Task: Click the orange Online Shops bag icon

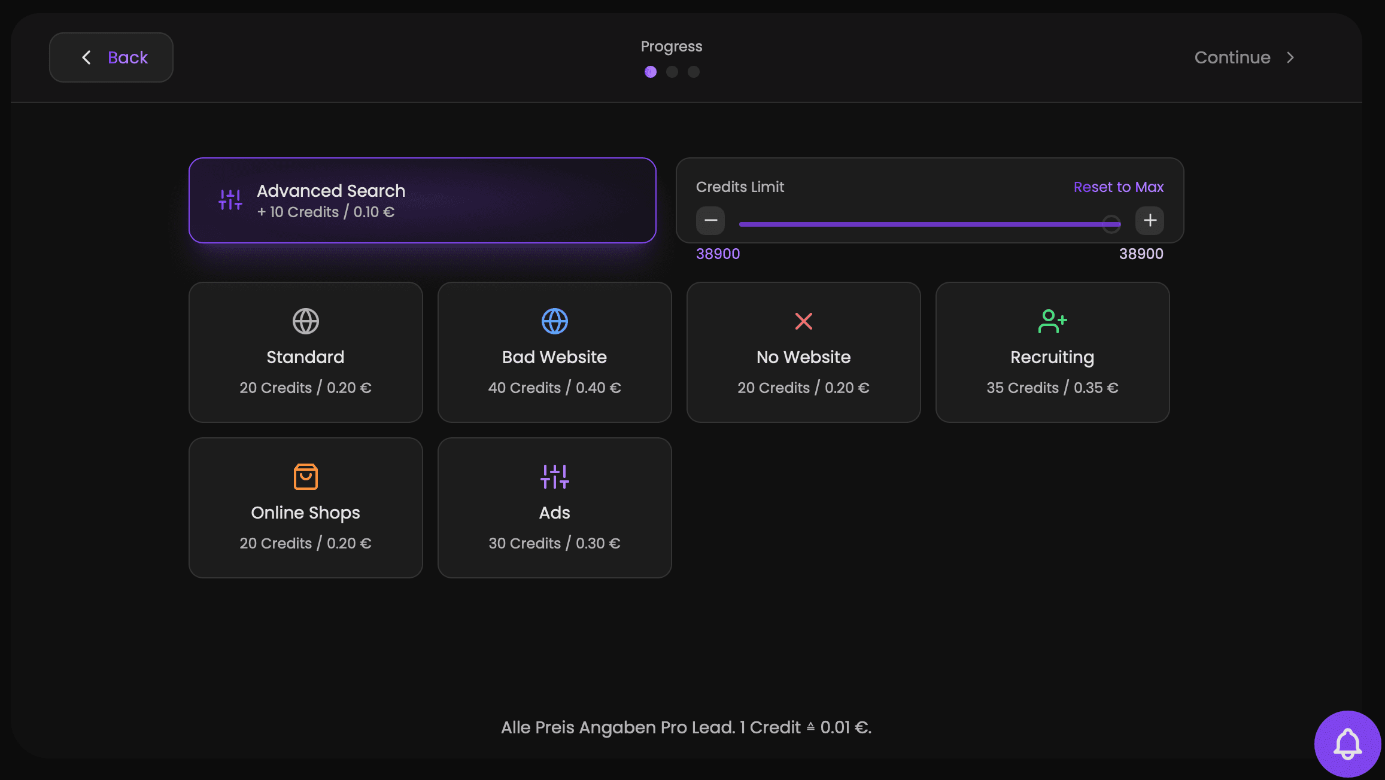Action: [305, 477]
